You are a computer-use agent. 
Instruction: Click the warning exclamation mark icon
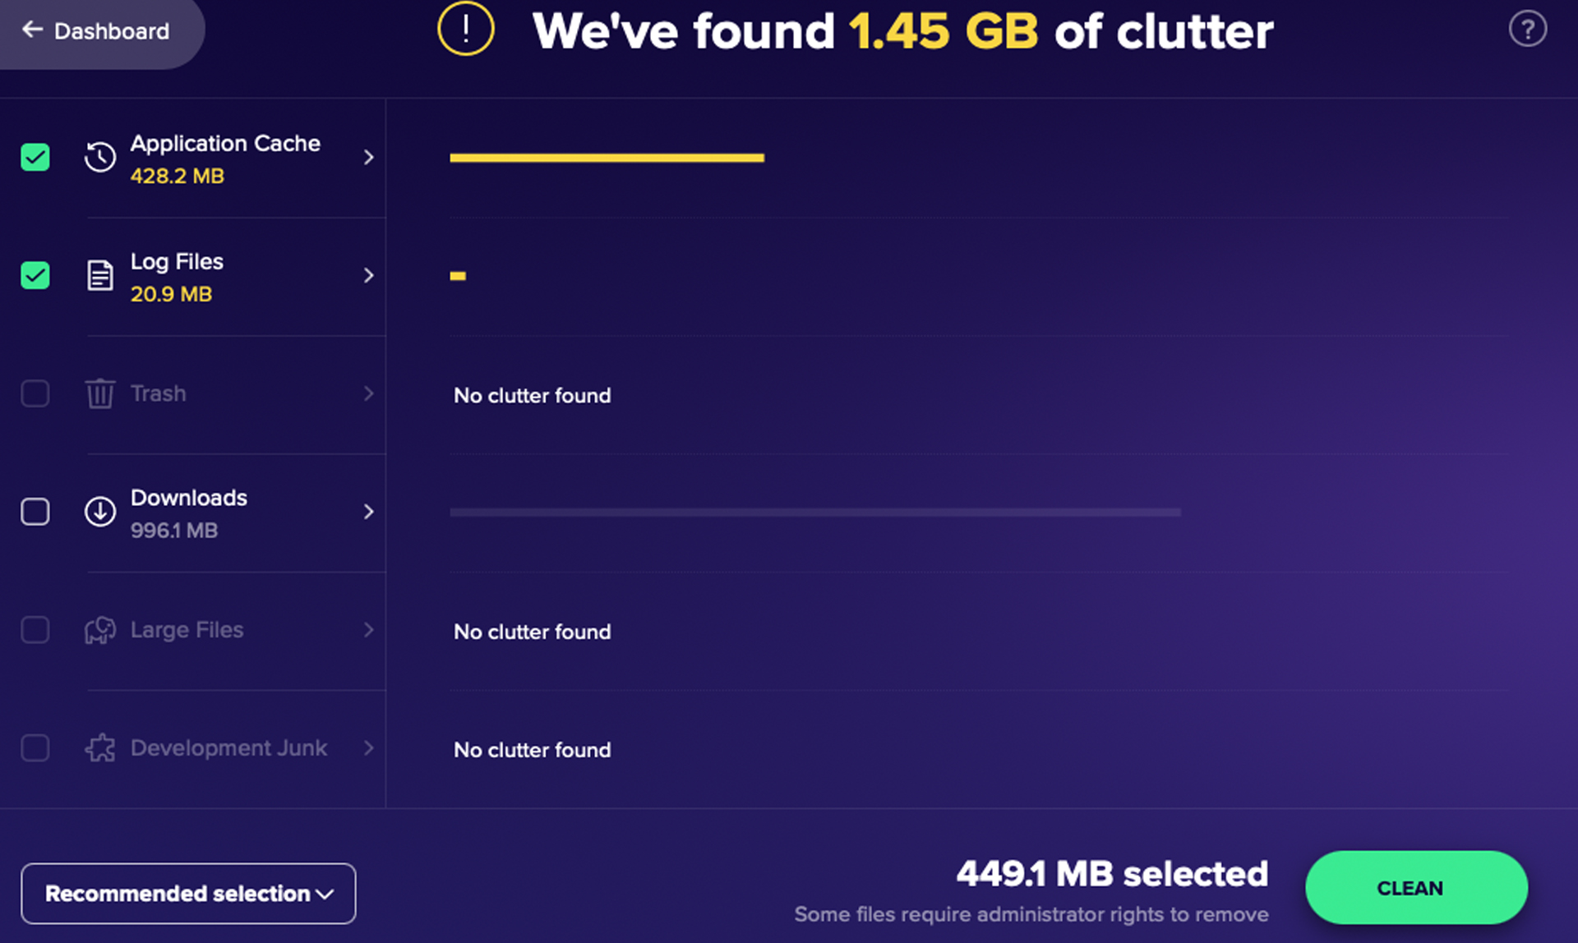(465, 30)
